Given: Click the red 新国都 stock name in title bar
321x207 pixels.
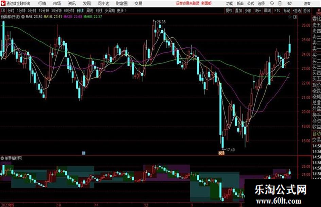Looking at the screenshot, I should (207, 3).
